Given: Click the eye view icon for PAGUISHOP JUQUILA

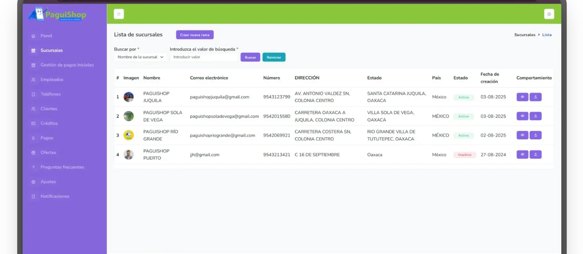Looking at the screenshot, I should [x=522, y=97].
